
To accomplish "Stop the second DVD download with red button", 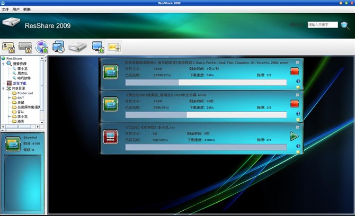I will point(295,104).
